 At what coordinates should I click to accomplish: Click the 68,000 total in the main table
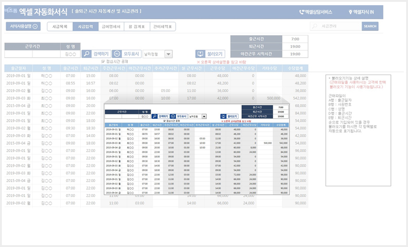300,106
